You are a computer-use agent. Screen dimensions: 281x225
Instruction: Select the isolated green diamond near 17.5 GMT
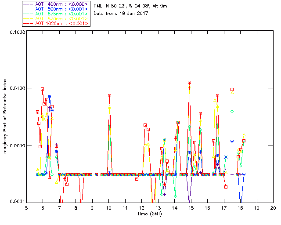pyautogui.click(x=232, y=112)
